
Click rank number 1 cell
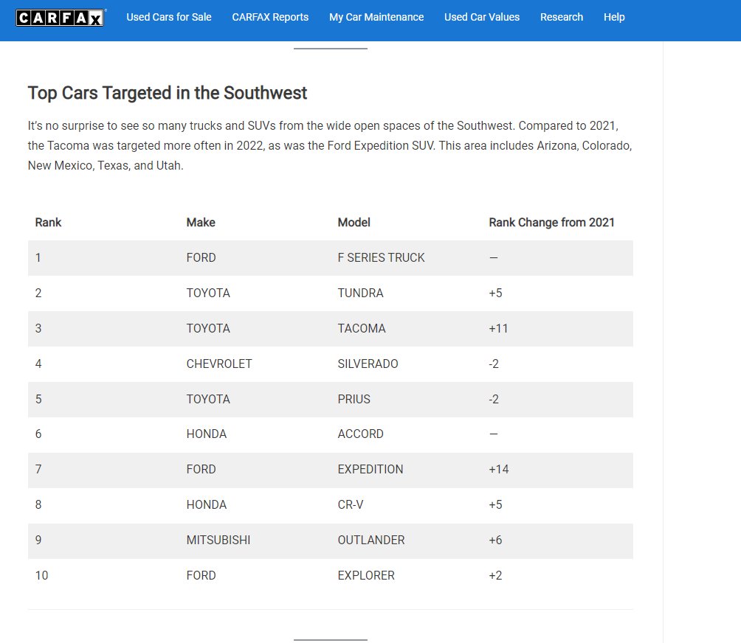click(38, 258)
